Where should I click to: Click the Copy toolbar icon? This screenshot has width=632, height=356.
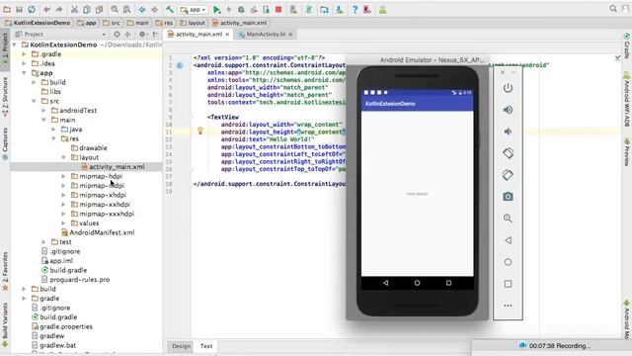click(87, 9)
